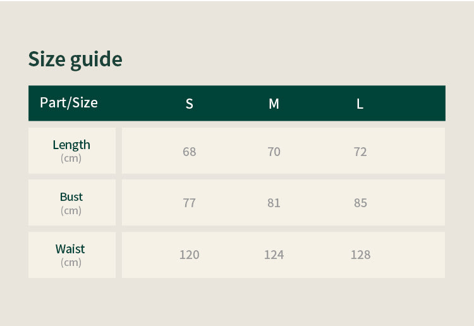Click the Bust value 81 for M
Viewport: 474px width, 326px height.
click(x=274, y=203)
